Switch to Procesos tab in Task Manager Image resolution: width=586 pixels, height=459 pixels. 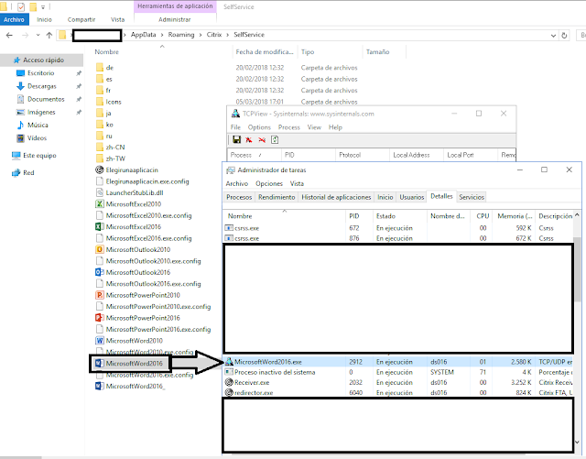click(239, 197)
